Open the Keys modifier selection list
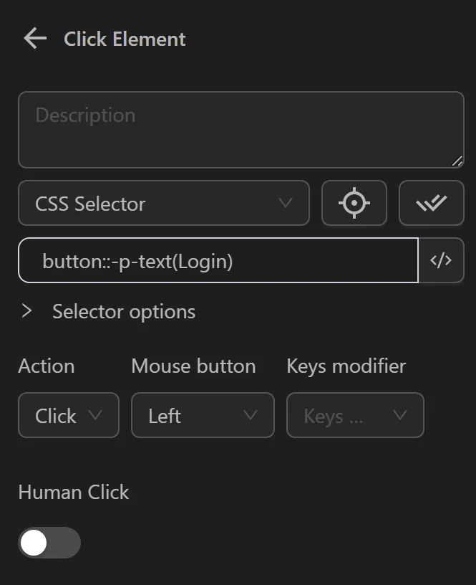This screenshot has height=585, width=476. click(x=355, y=415)
